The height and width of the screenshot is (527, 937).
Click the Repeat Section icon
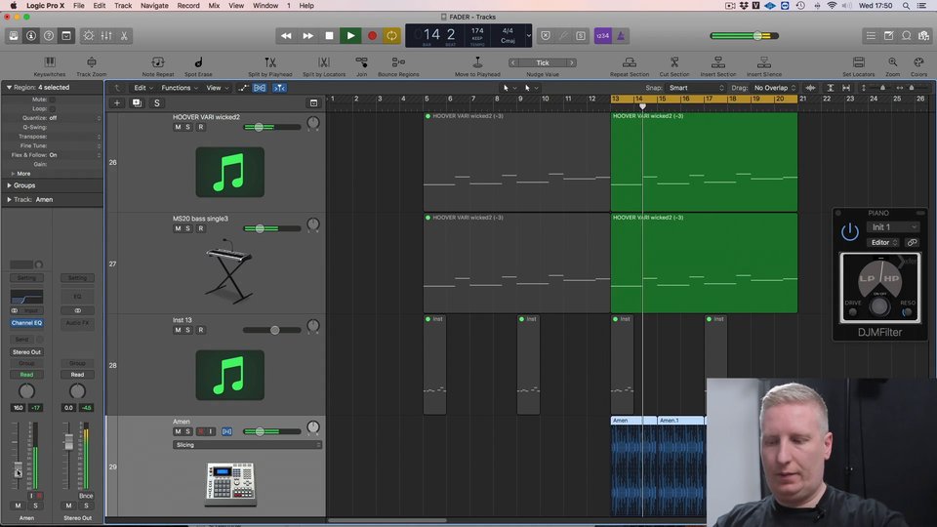[630, 62]
